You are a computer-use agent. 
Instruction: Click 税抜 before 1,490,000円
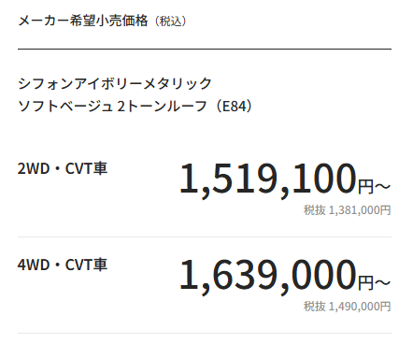coord(315,307)
